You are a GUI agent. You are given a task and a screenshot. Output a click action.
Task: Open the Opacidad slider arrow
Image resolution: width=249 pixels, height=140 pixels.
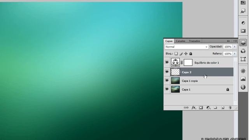pyautogui.click(x=235, y=47)
